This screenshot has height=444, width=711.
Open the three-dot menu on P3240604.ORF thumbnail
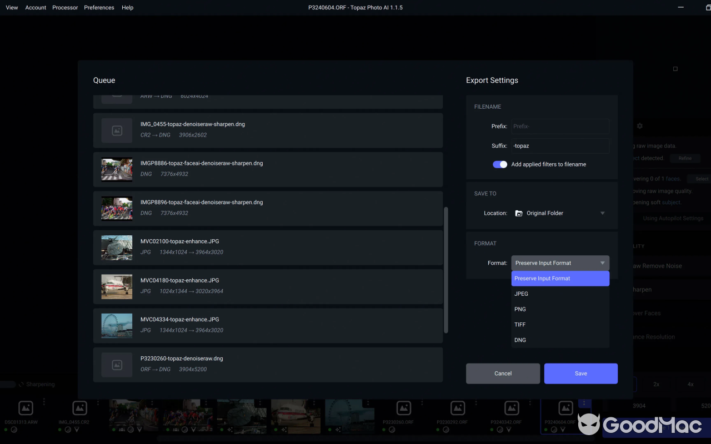point(584,403)
